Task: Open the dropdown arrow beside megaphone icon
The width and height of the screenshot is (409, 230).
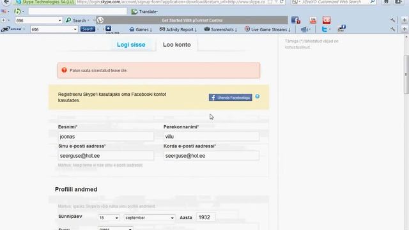Action: point(309,29)
